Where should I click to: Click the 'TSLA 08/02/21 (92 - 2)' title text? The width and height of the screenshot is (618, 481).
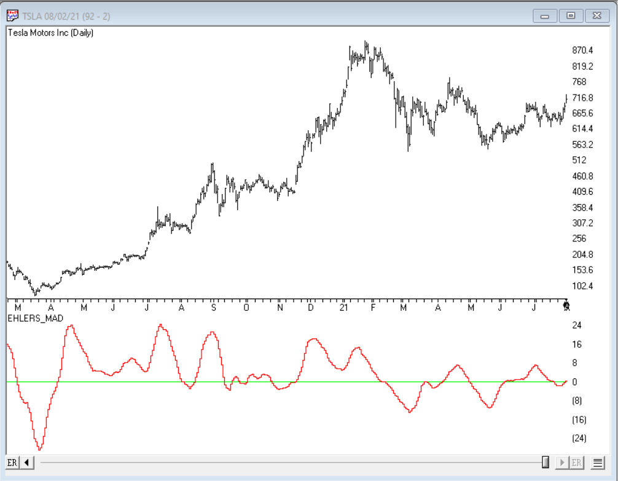tap(66, 16)
